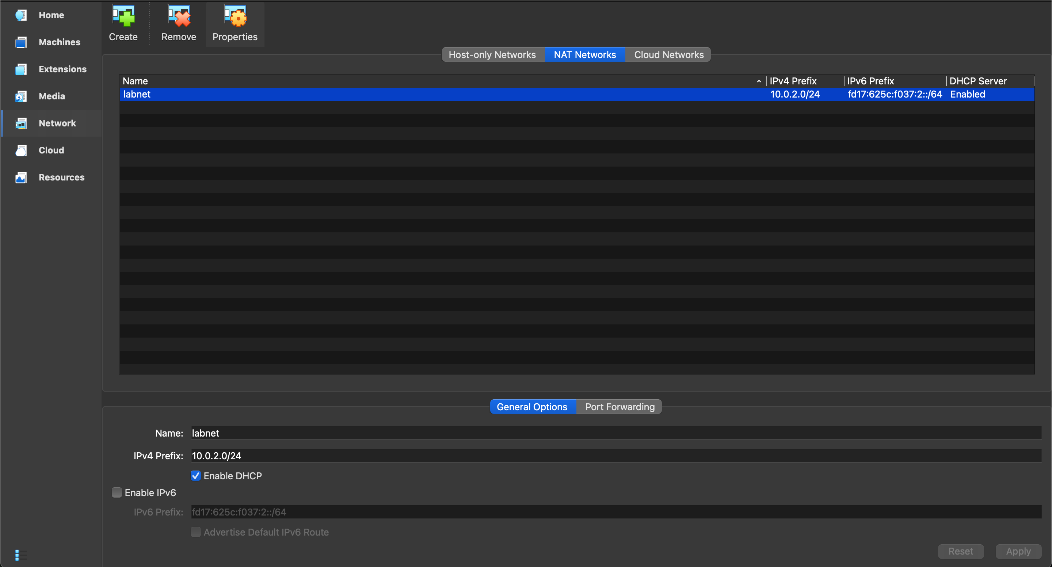Screen dimensions: 1052x567
Task: Toggle the Name column sort order
Action: 135,81
